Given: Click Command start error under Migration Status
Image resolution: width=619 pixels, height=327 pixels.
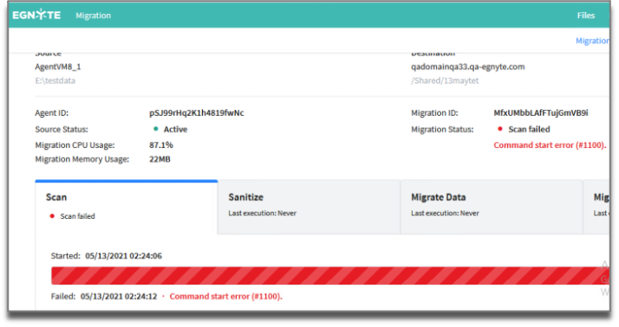Looking at the screenshot, I should tap(550, 145).
